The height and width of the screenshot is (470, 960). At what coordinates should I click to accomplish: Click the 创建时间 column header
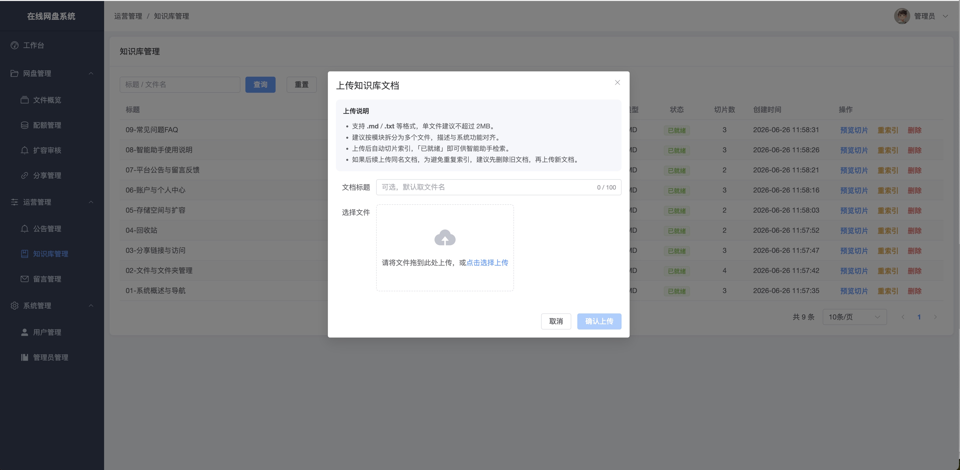point(767,110)
